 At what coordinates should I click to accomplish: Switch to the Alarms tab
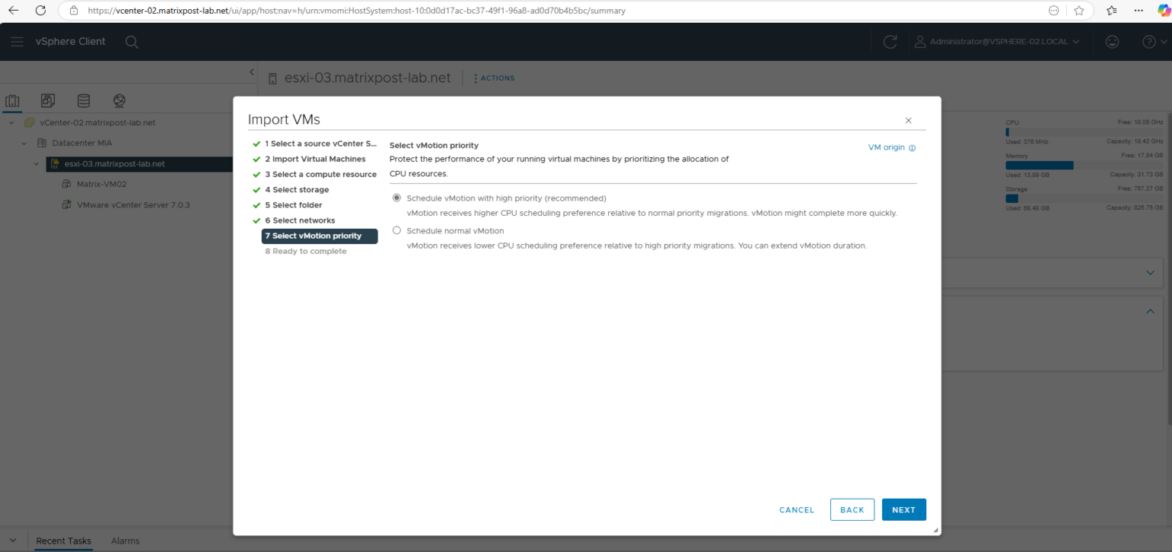(x=124, y=541)
